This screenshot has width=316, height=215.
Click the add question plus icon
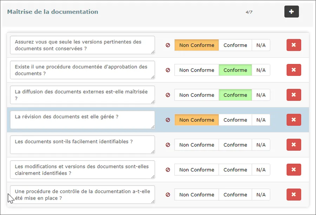291,12
